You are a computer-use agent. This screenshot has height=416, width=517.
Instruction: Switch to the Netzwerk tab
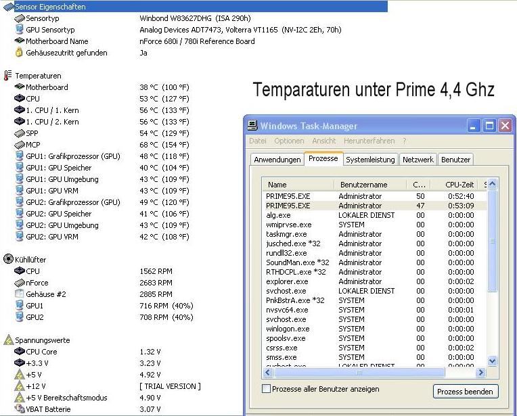(x=418, y=160)
